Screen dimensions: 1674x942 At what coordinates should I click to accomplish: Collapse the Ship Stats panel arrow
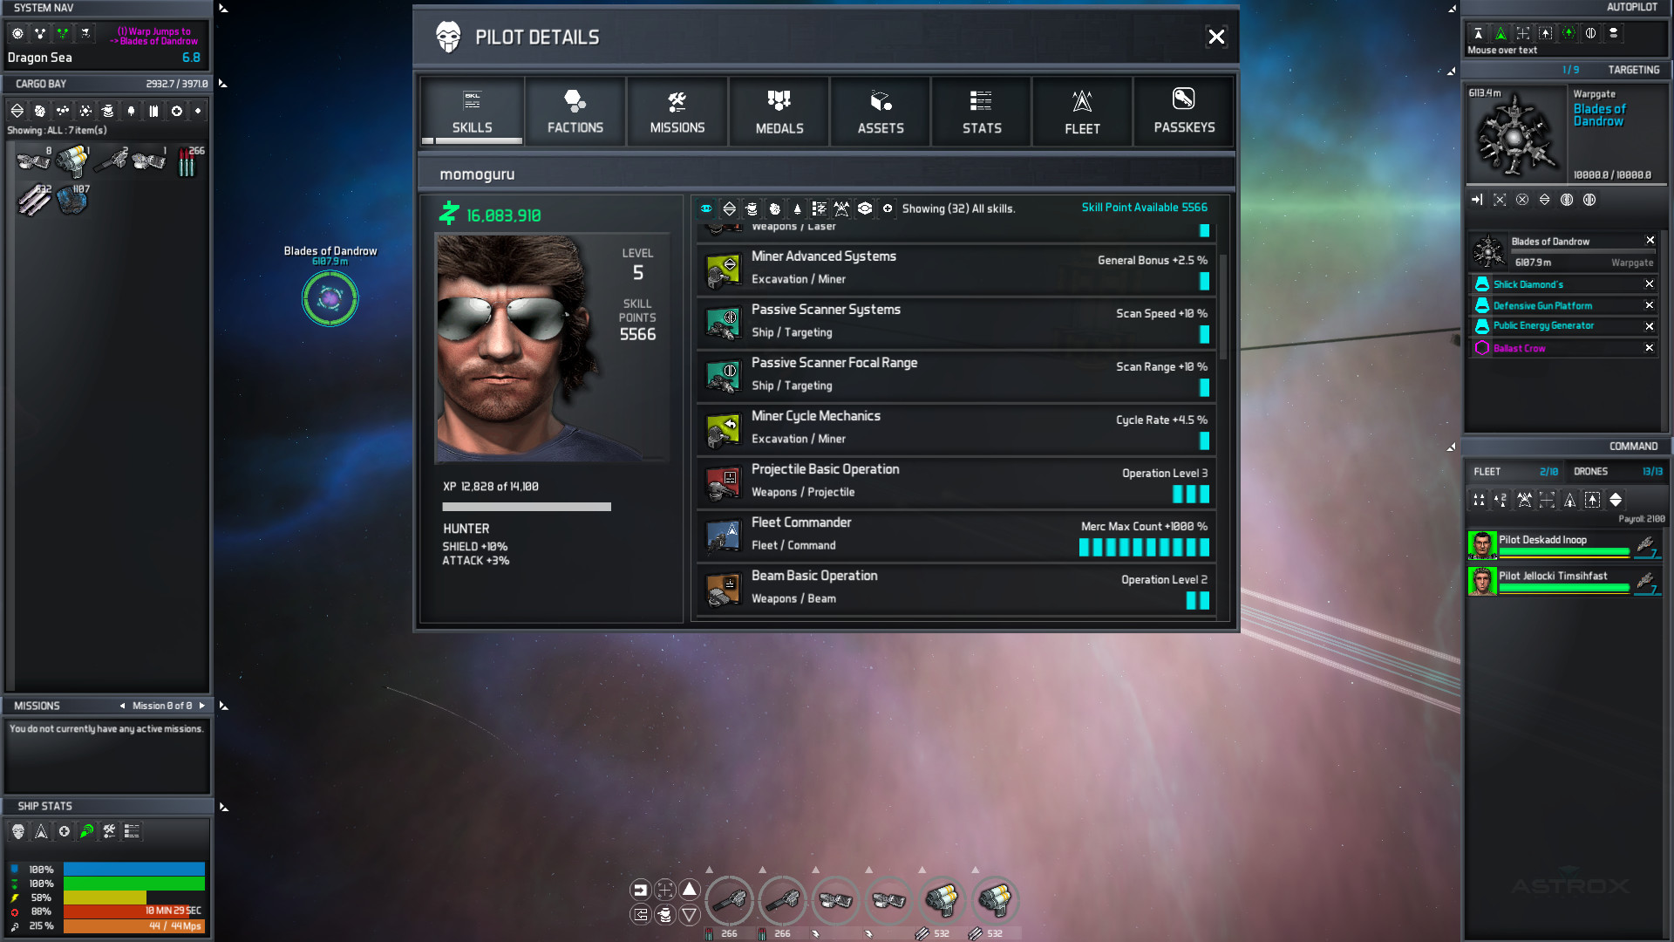pos(223,807)
